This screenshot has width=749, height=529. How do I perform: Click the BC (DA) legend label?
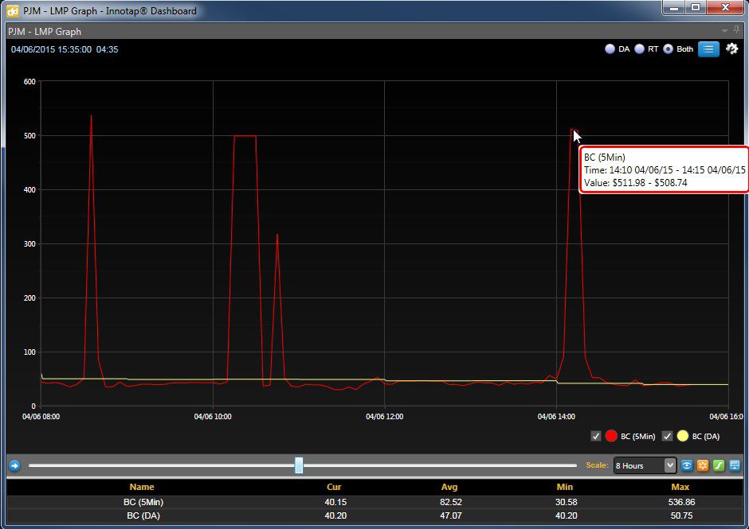[706, 437]
